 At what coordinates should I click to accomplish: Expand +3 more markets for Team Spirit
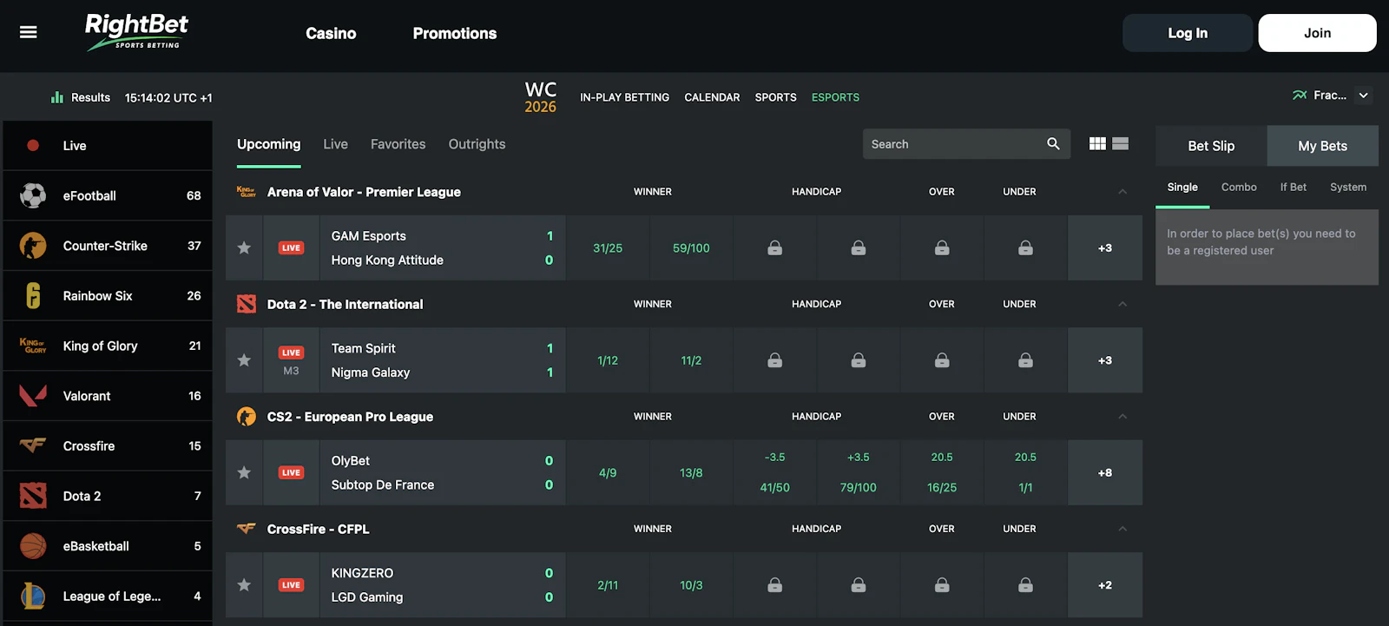[1105, 360]
